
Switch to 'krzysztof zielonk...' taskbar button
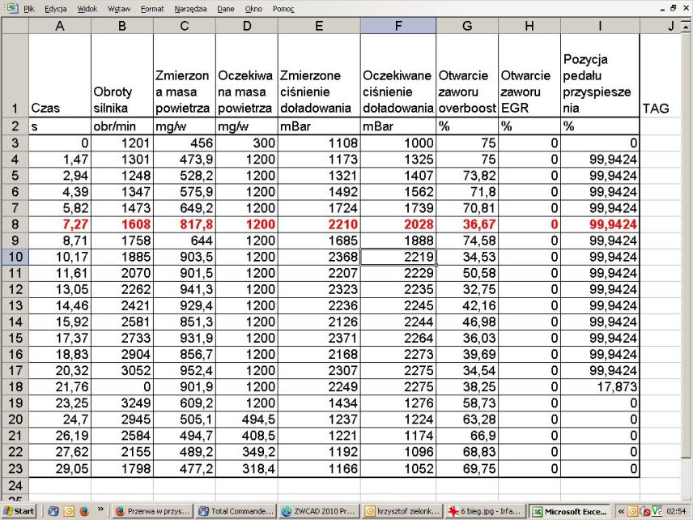tap(402, 511)
